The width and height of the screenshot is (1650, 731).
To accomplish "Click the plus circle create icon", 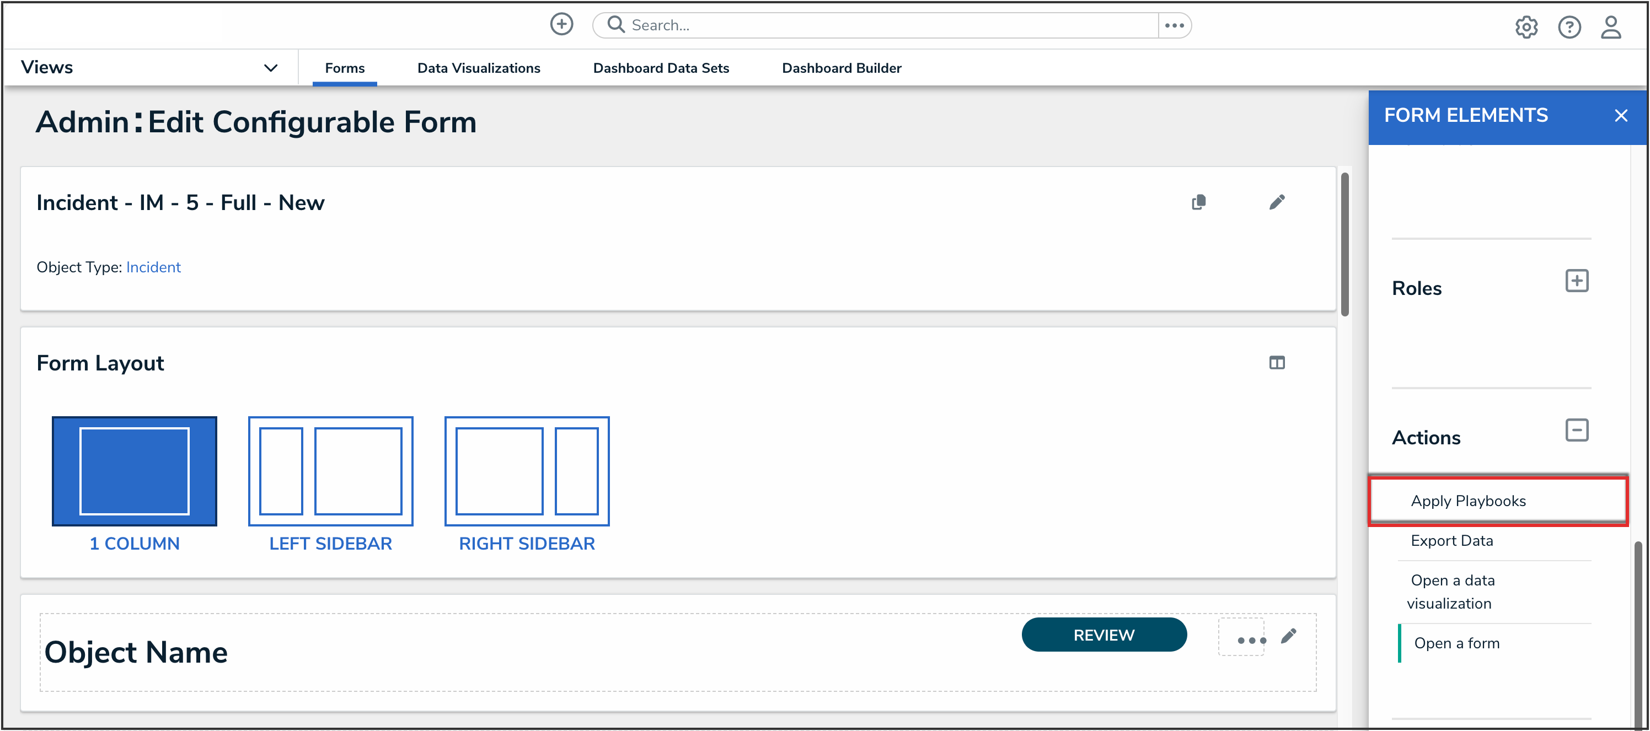I will (561, 24).
